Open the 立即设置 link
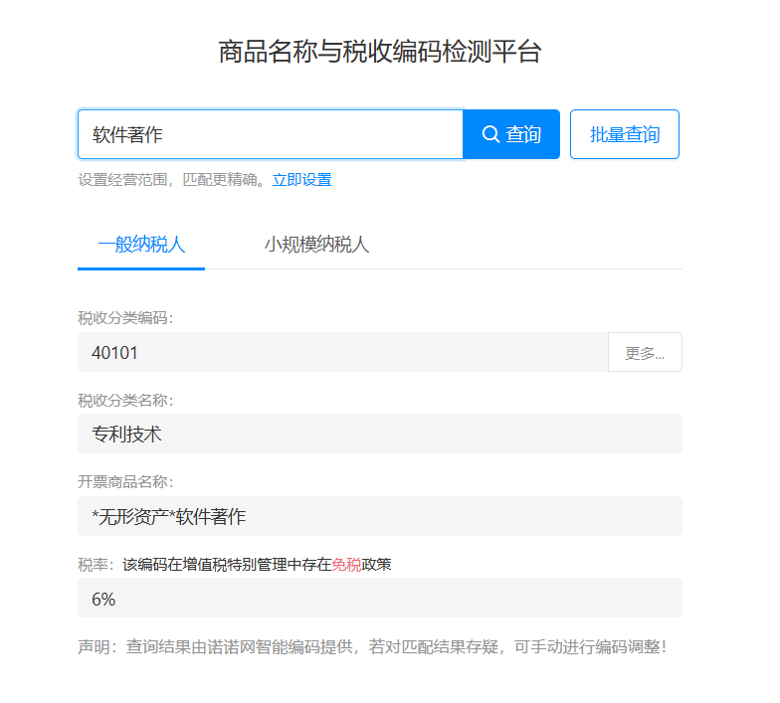The image size is (780, 703). [x=301, y=180]
